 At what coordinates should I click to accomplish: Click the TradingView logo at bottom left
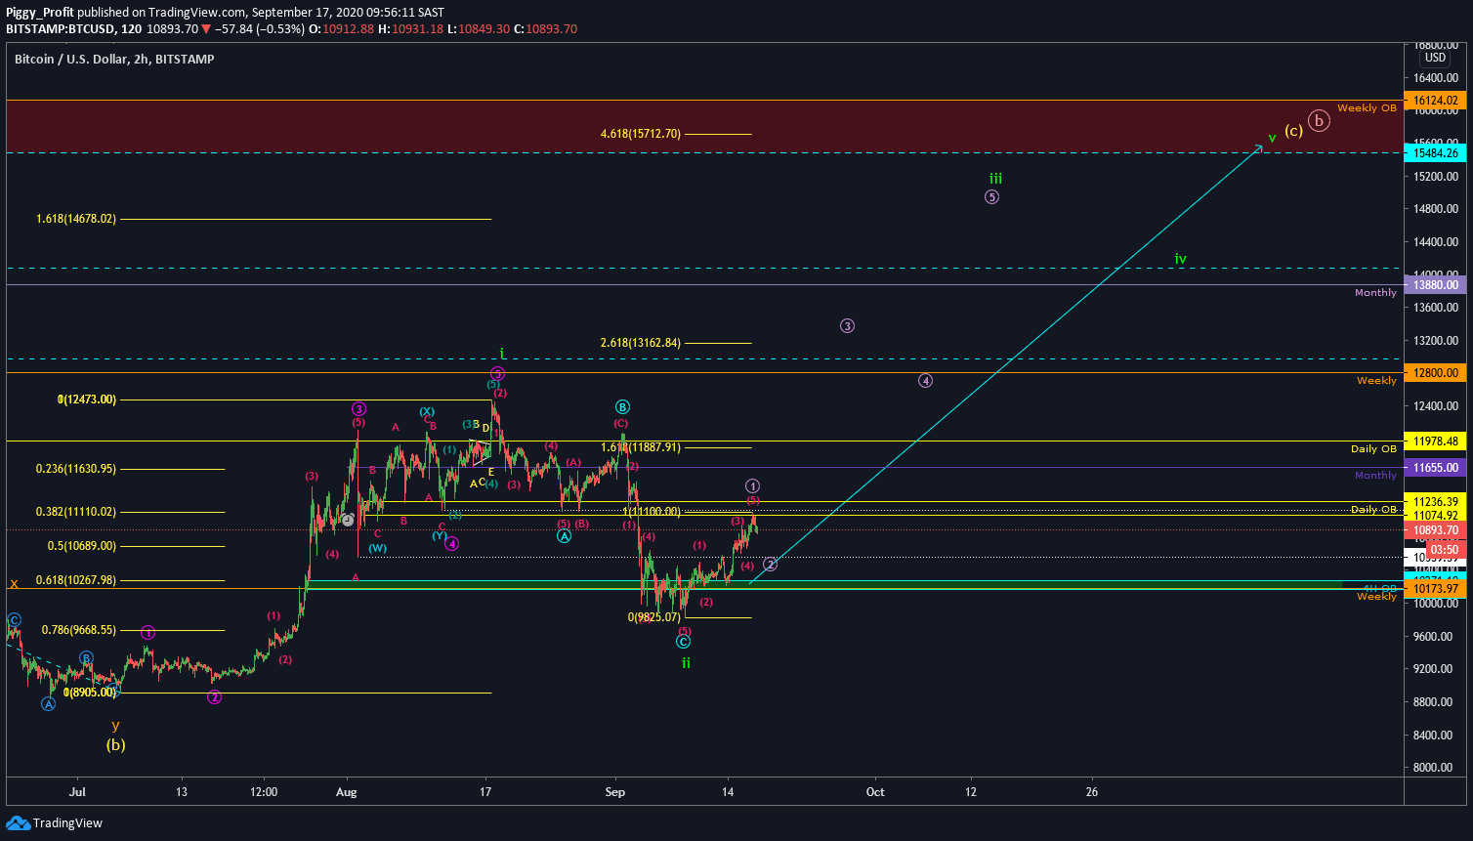[x=55, y=823]
